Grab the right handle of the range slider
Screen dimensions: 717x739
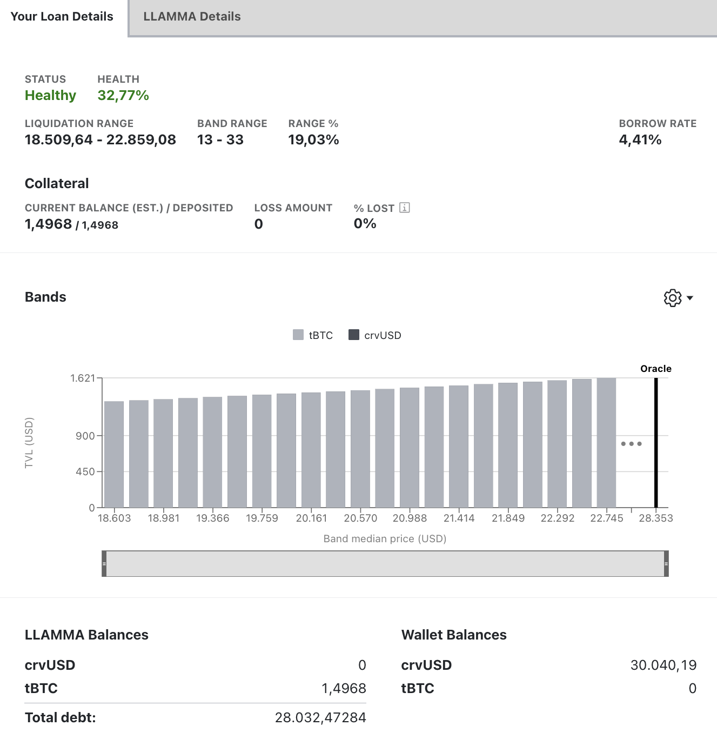pos(666,564)
